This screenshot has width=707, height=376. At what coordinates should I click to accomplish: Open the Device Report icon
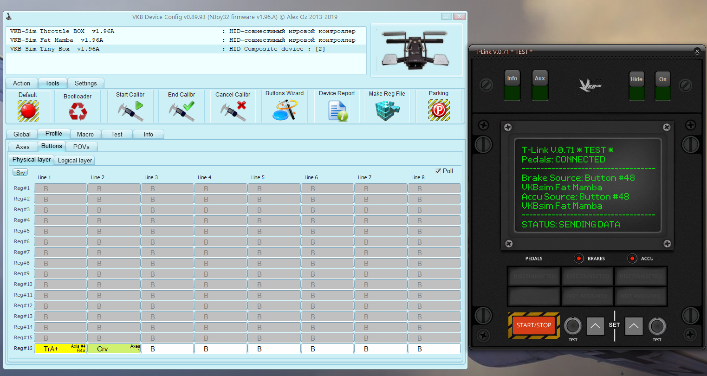pyautogui.click(x=337, y=111)
